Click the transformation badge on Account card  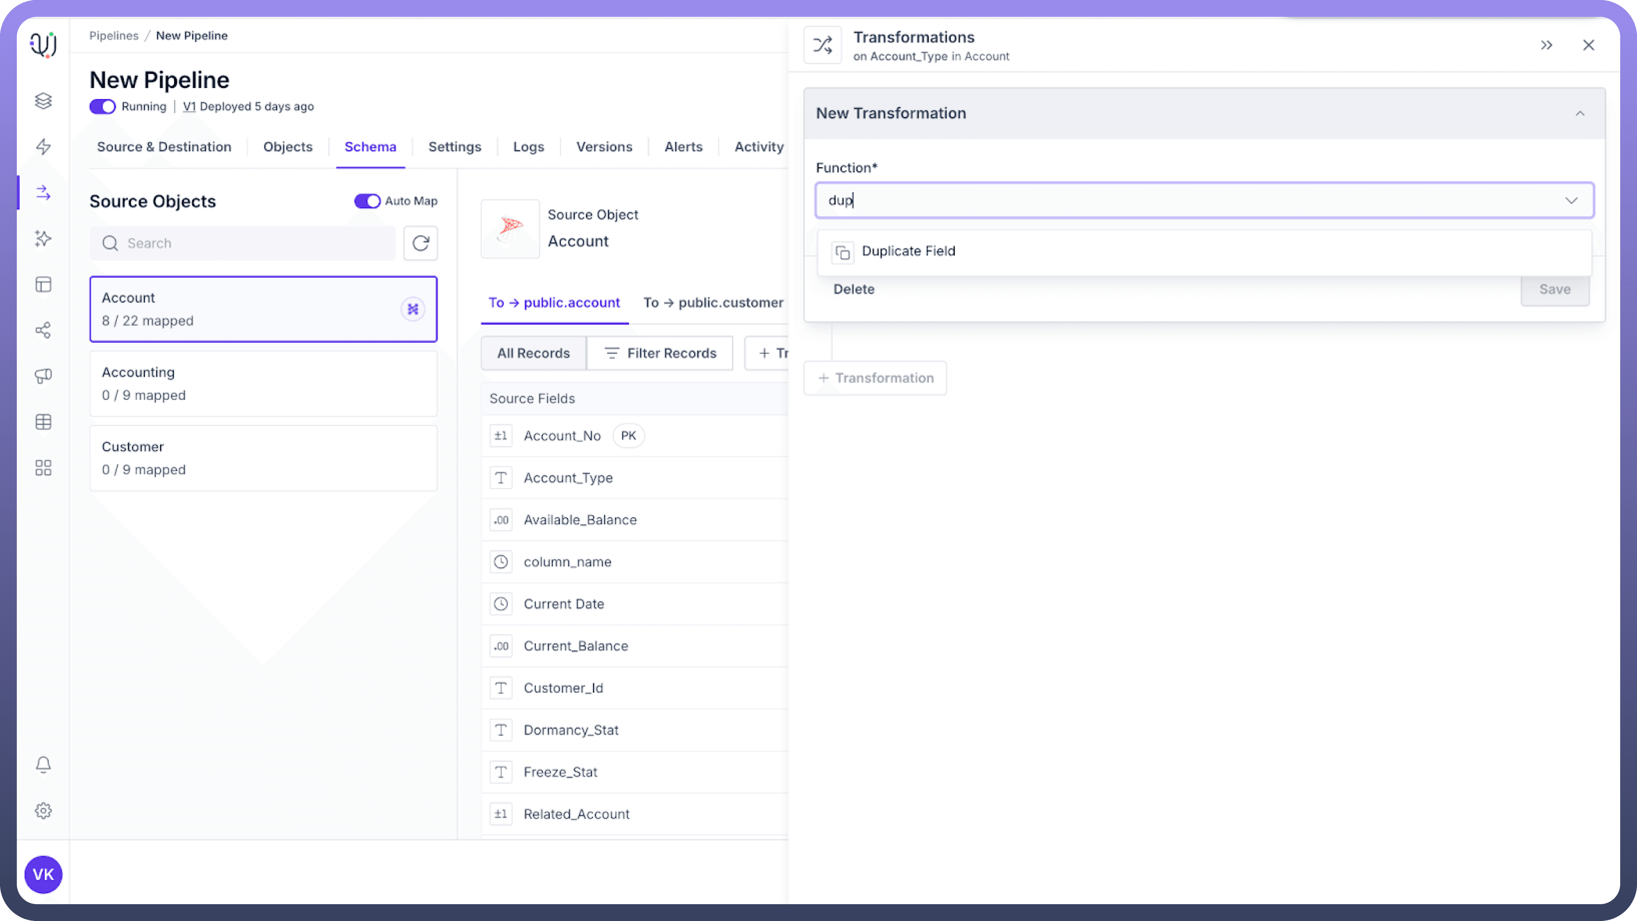pyautogui.click(x=412, y=309)
